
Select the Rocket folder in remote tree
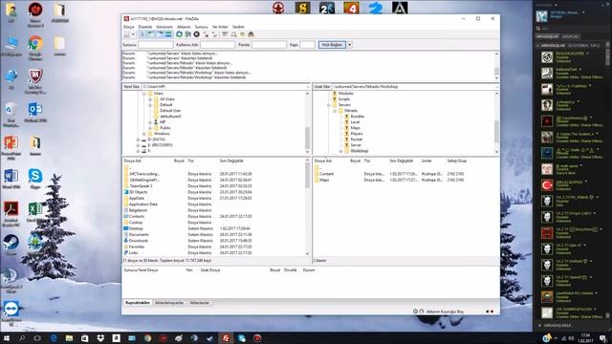(356, 140)
